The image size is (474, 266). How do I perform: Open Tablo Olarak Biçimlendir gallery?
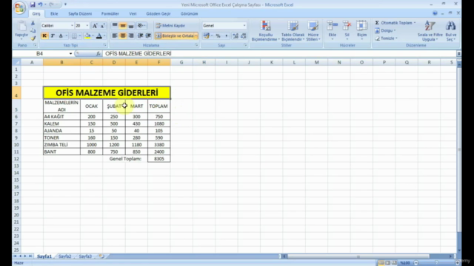tap(293, 31)
